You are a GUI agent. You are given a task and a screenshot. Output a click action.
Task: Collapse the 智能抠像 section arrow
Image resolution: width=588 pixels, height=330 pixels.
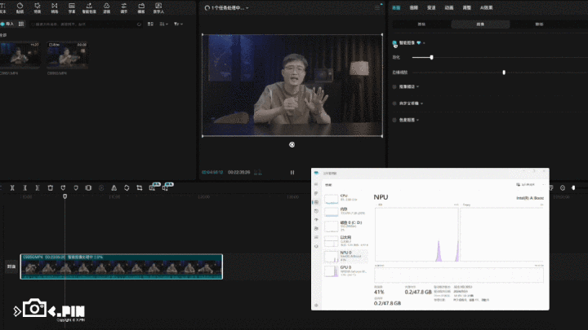(x=425, y=42)
